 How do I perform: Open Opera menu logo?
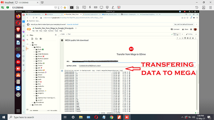(24, 15)
